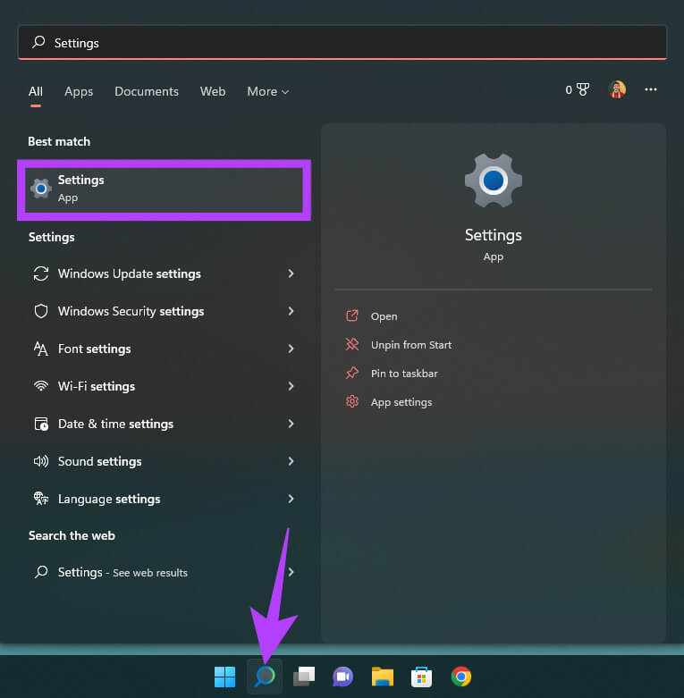Click the Wi-Fi signal icon
Screen dimensions: 684x698
coord(41,386)
